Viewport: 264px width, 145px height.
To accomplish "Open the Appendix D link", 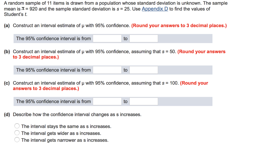I will (x=155, y=9).
